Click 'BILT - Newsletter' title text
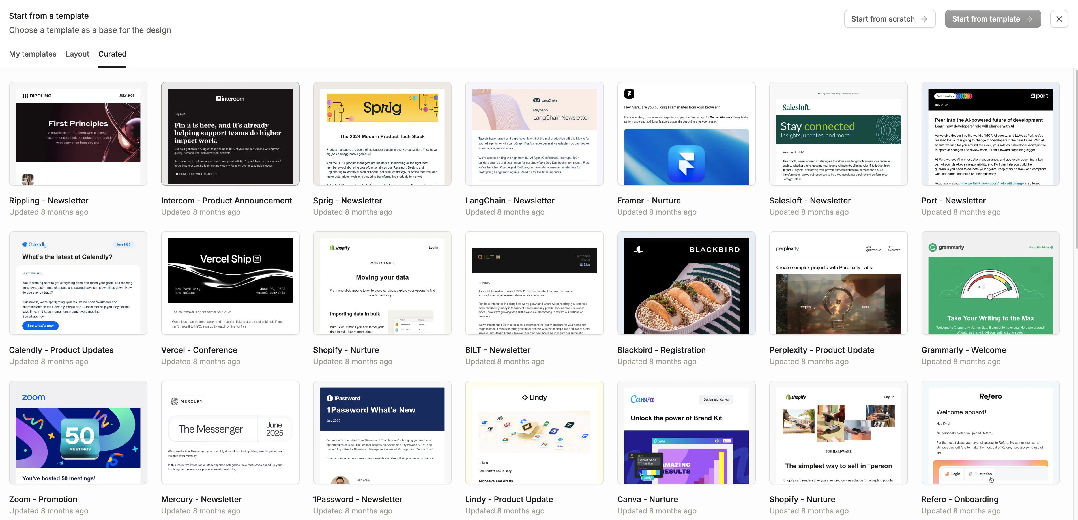Screen dimensions: 1078x520 coord(498,350)
